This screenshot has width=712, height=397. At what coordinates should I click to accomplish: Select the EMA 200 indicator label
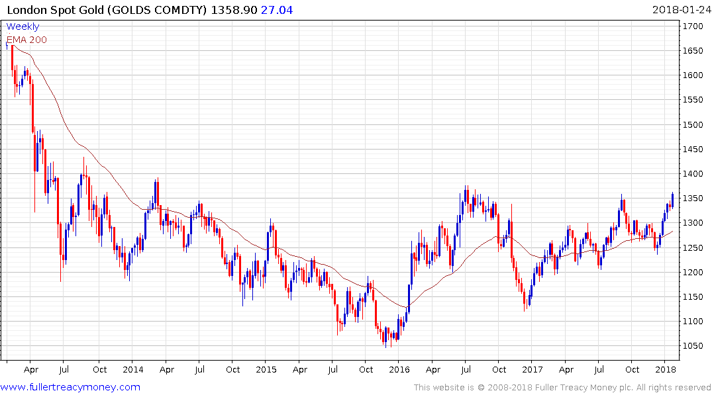point(26,40)
